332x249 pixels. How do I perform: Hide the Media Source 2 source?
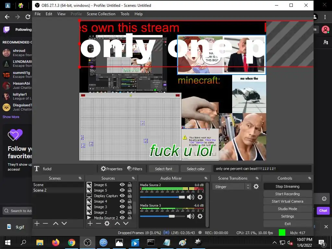122,218
